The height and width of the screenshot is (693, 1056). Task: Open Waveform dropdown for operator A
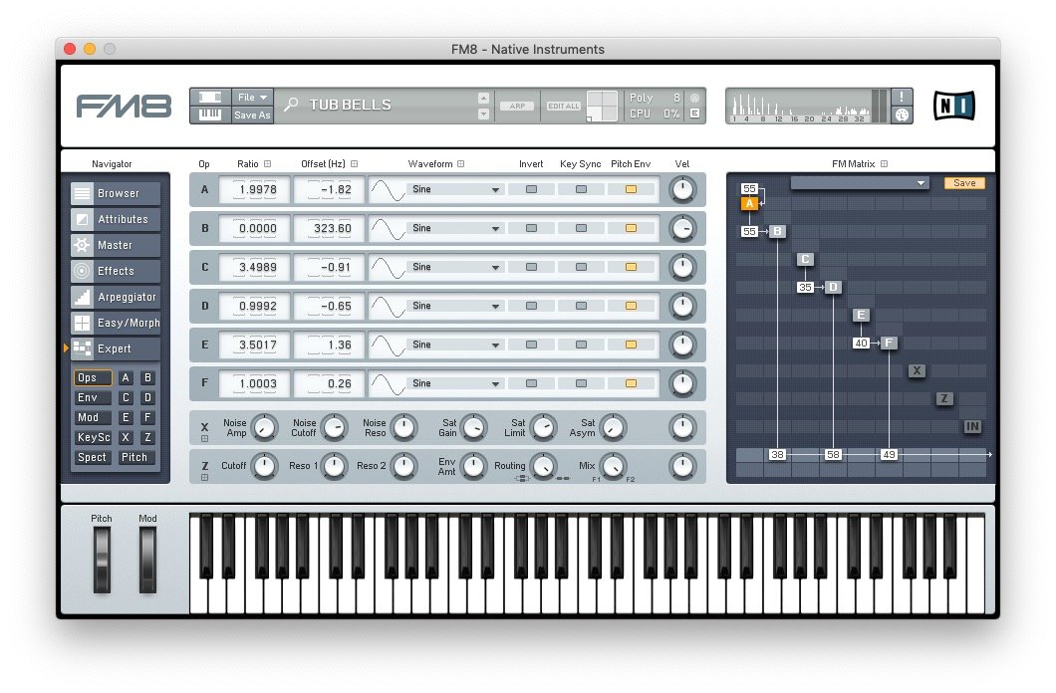coord(456,190)
